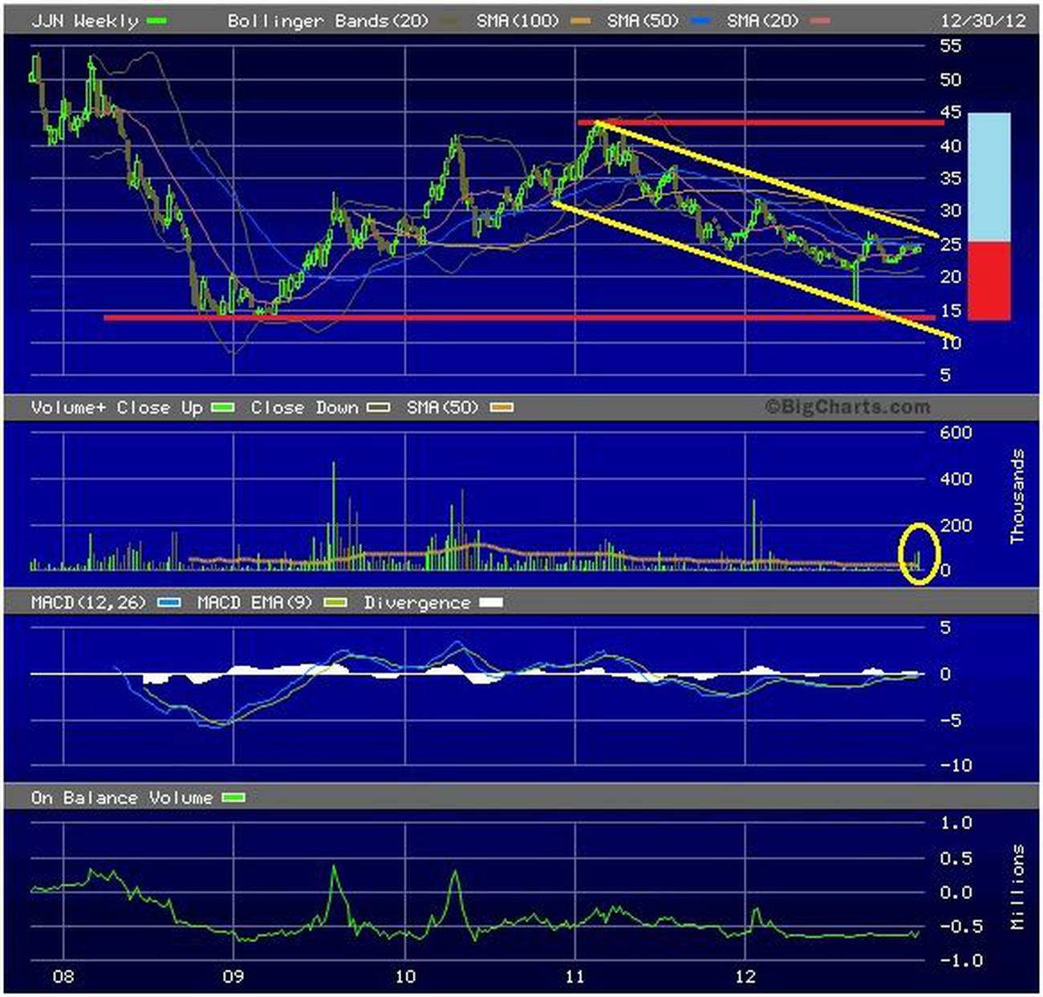Viewport: 1043px width, 997px height.
Task: Select the 09 year marker on time axis
Action: click(233, 976)
